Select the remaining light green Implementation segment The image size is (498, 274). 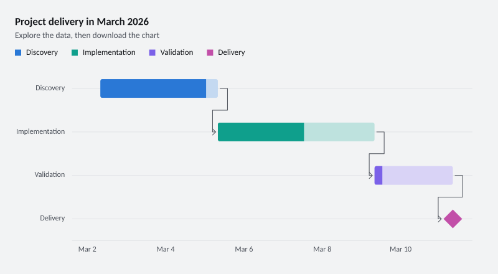tap(339, 132)
